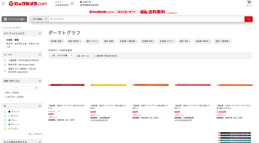Click the delivery location pin icon
This screenshot has height=143, width=259.
81,2
